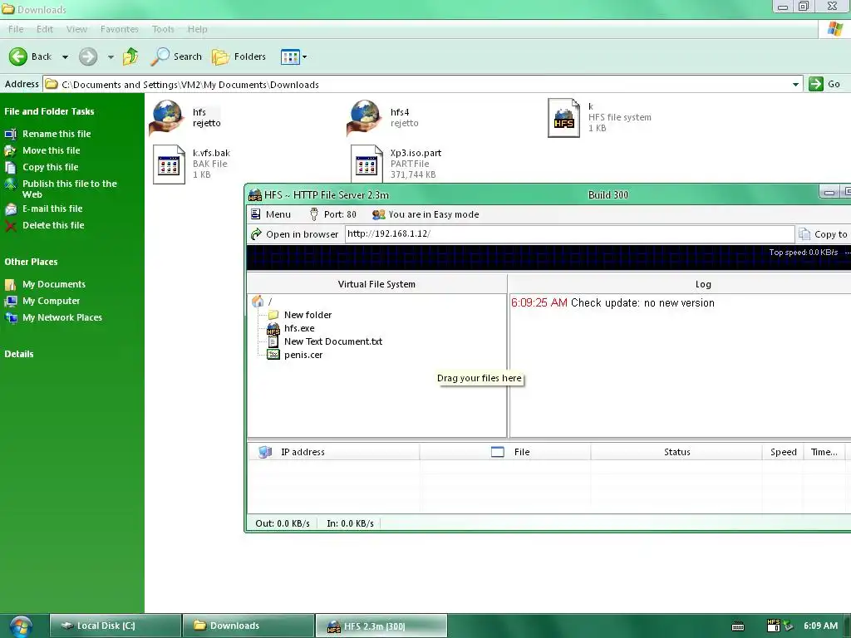Select the Xp3.iso.part file icon
Image resolution: width=851 pixels, height=638 pixels.
click(x=366, y=163)
